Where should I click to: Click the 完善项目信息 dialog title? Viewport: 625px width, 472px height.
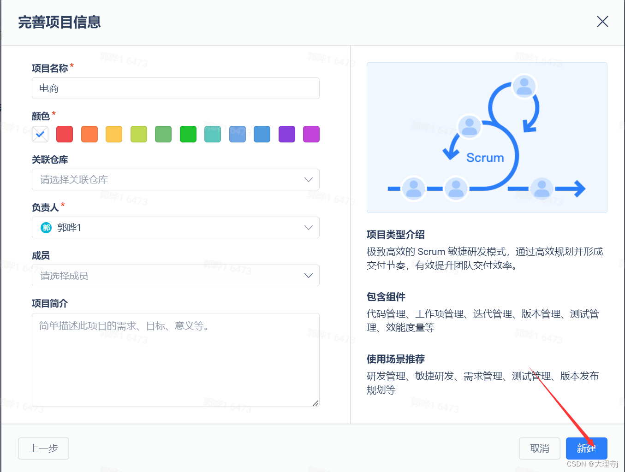pyautogui.click(x=60, y=22)
